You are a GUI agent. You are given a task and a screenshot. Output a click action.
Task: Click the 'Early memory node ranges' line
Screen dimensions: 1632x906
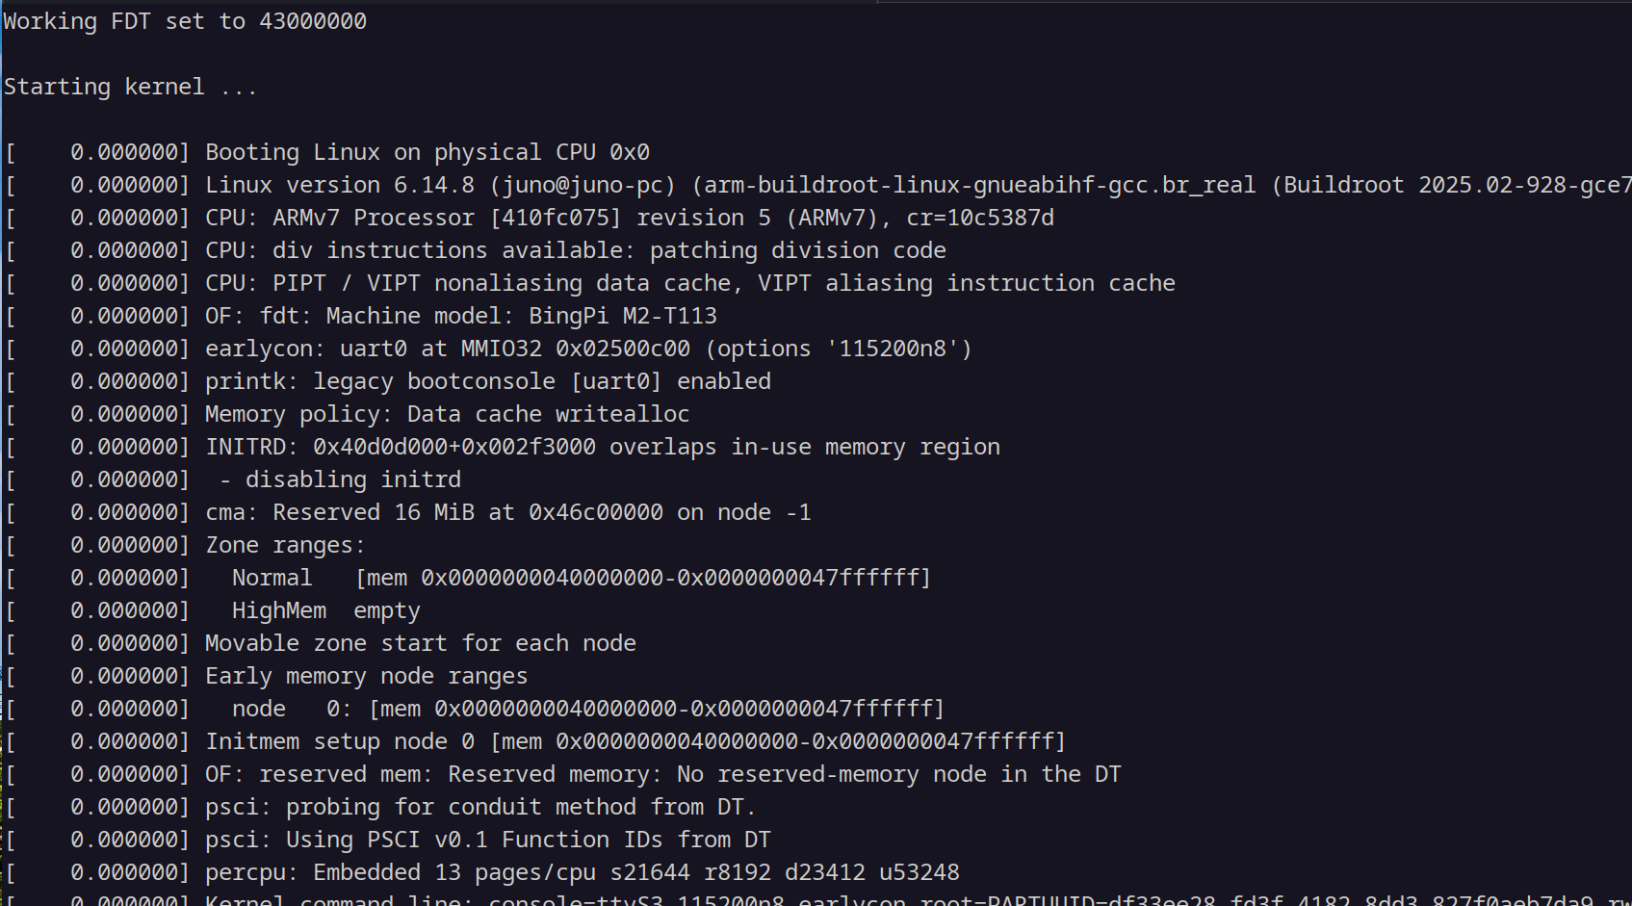pyautogui.click(x=367, y=676)
